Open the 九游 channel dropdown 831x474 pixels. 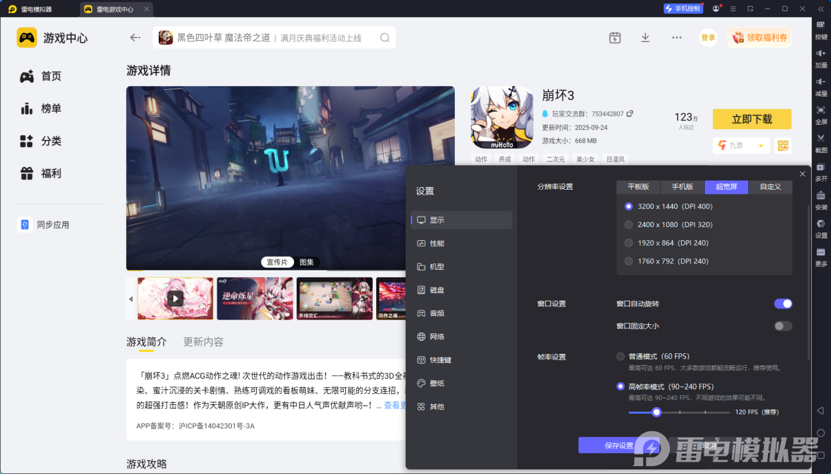tap(741, 145)
